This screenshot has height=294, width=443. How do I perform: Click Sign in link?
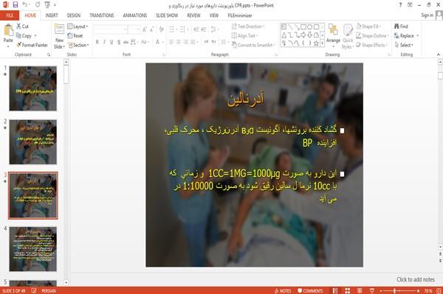pyautogui.click(x=427, y=15)
